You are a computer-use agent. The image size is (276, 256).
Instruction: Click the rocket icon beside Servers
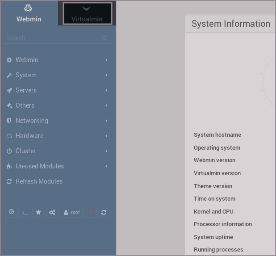point(9,91)
